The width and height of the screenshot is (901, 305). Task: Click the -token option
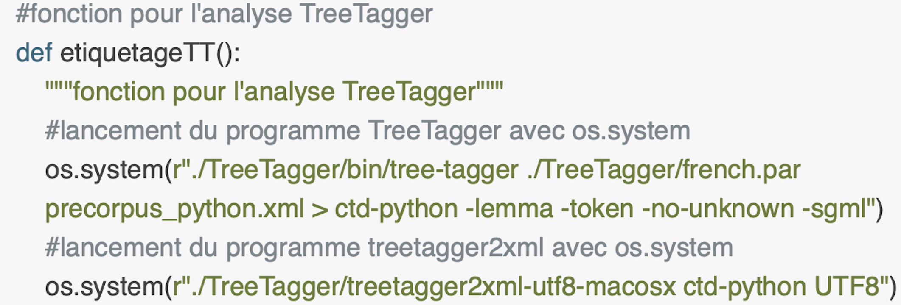click(598, 209)
